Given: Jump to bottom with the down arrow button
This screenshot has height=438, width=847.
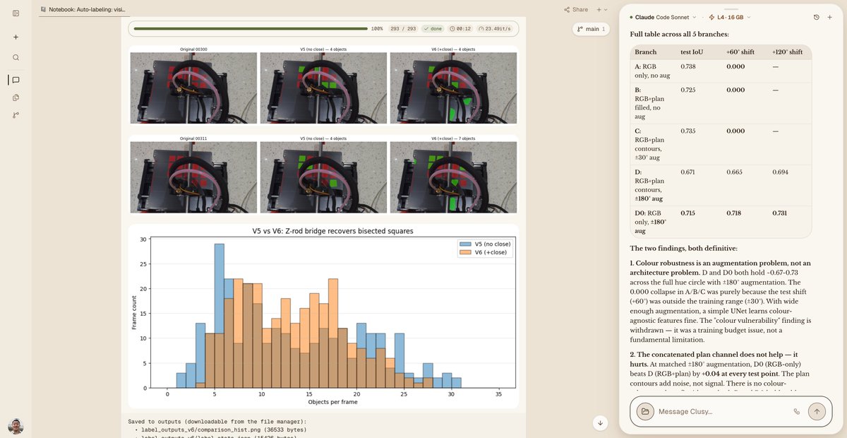Looking at the screenshot, I should tap(600, 423).
